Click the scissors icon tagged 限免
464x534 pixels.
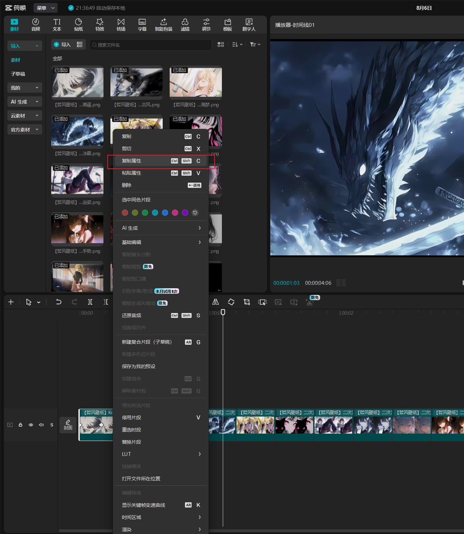click(310, 303)
